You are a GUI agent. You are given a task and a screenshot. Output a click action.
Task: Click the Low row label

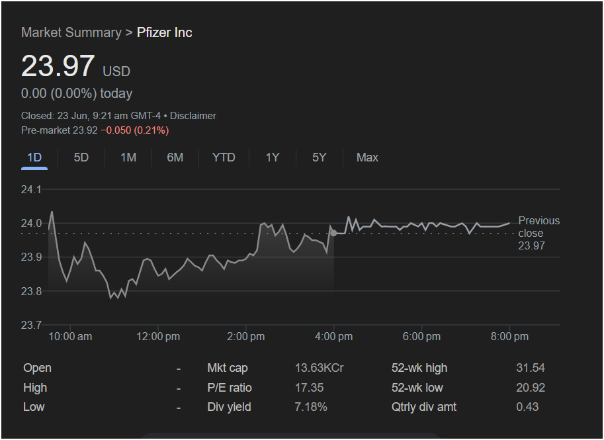tap(34, 407)
